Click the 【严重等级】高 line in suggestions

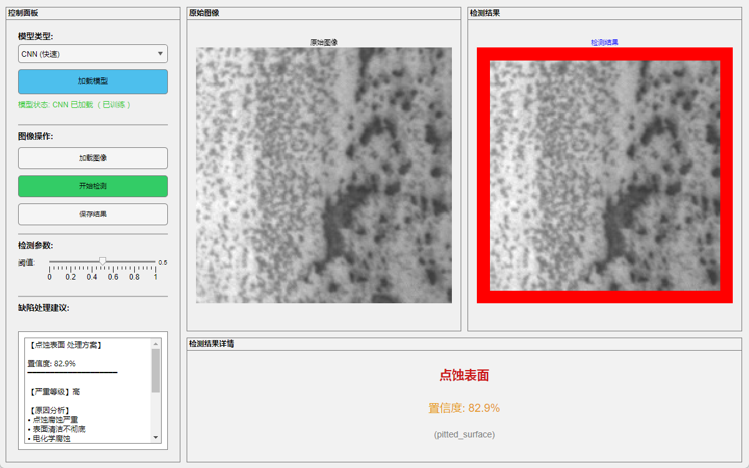pos(54,392)
